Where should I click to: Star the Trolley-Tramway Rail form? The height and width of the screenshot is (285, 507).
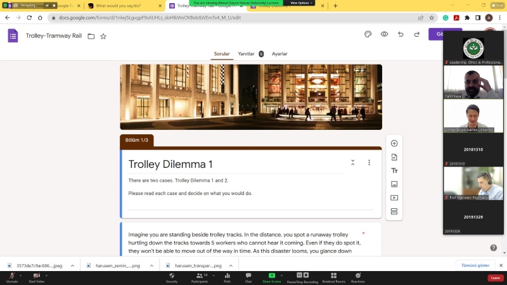point(103,36)
